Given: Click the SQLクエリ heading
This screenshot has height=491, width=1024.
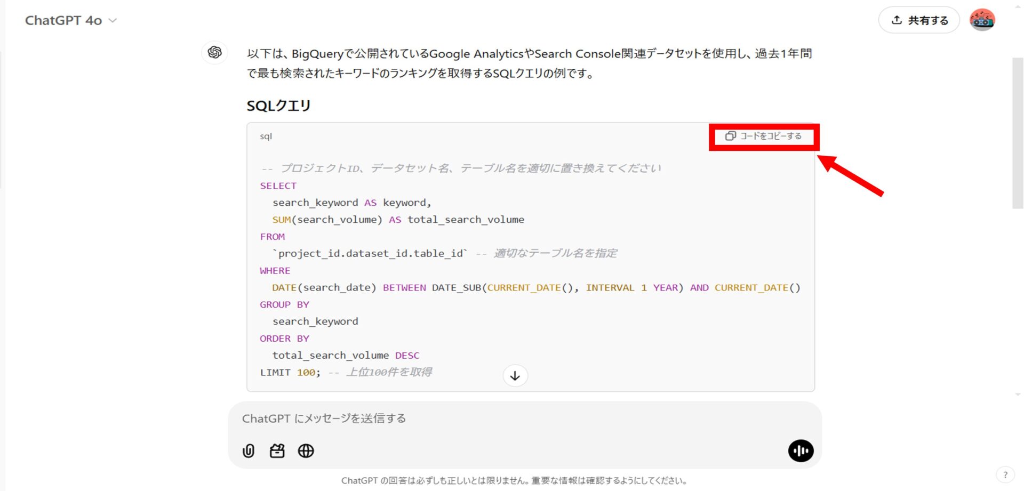Looking at the screenshot, I should 278,106.
